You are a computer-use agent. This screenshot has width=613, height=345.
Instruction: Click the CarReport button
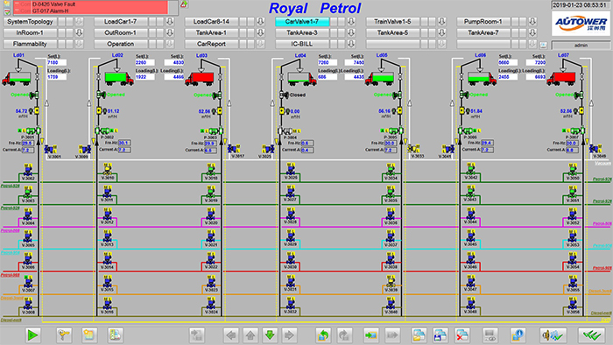(x=211, y=44)
